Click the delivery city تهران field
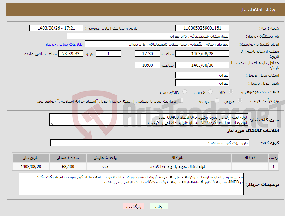 coord(202,83)
